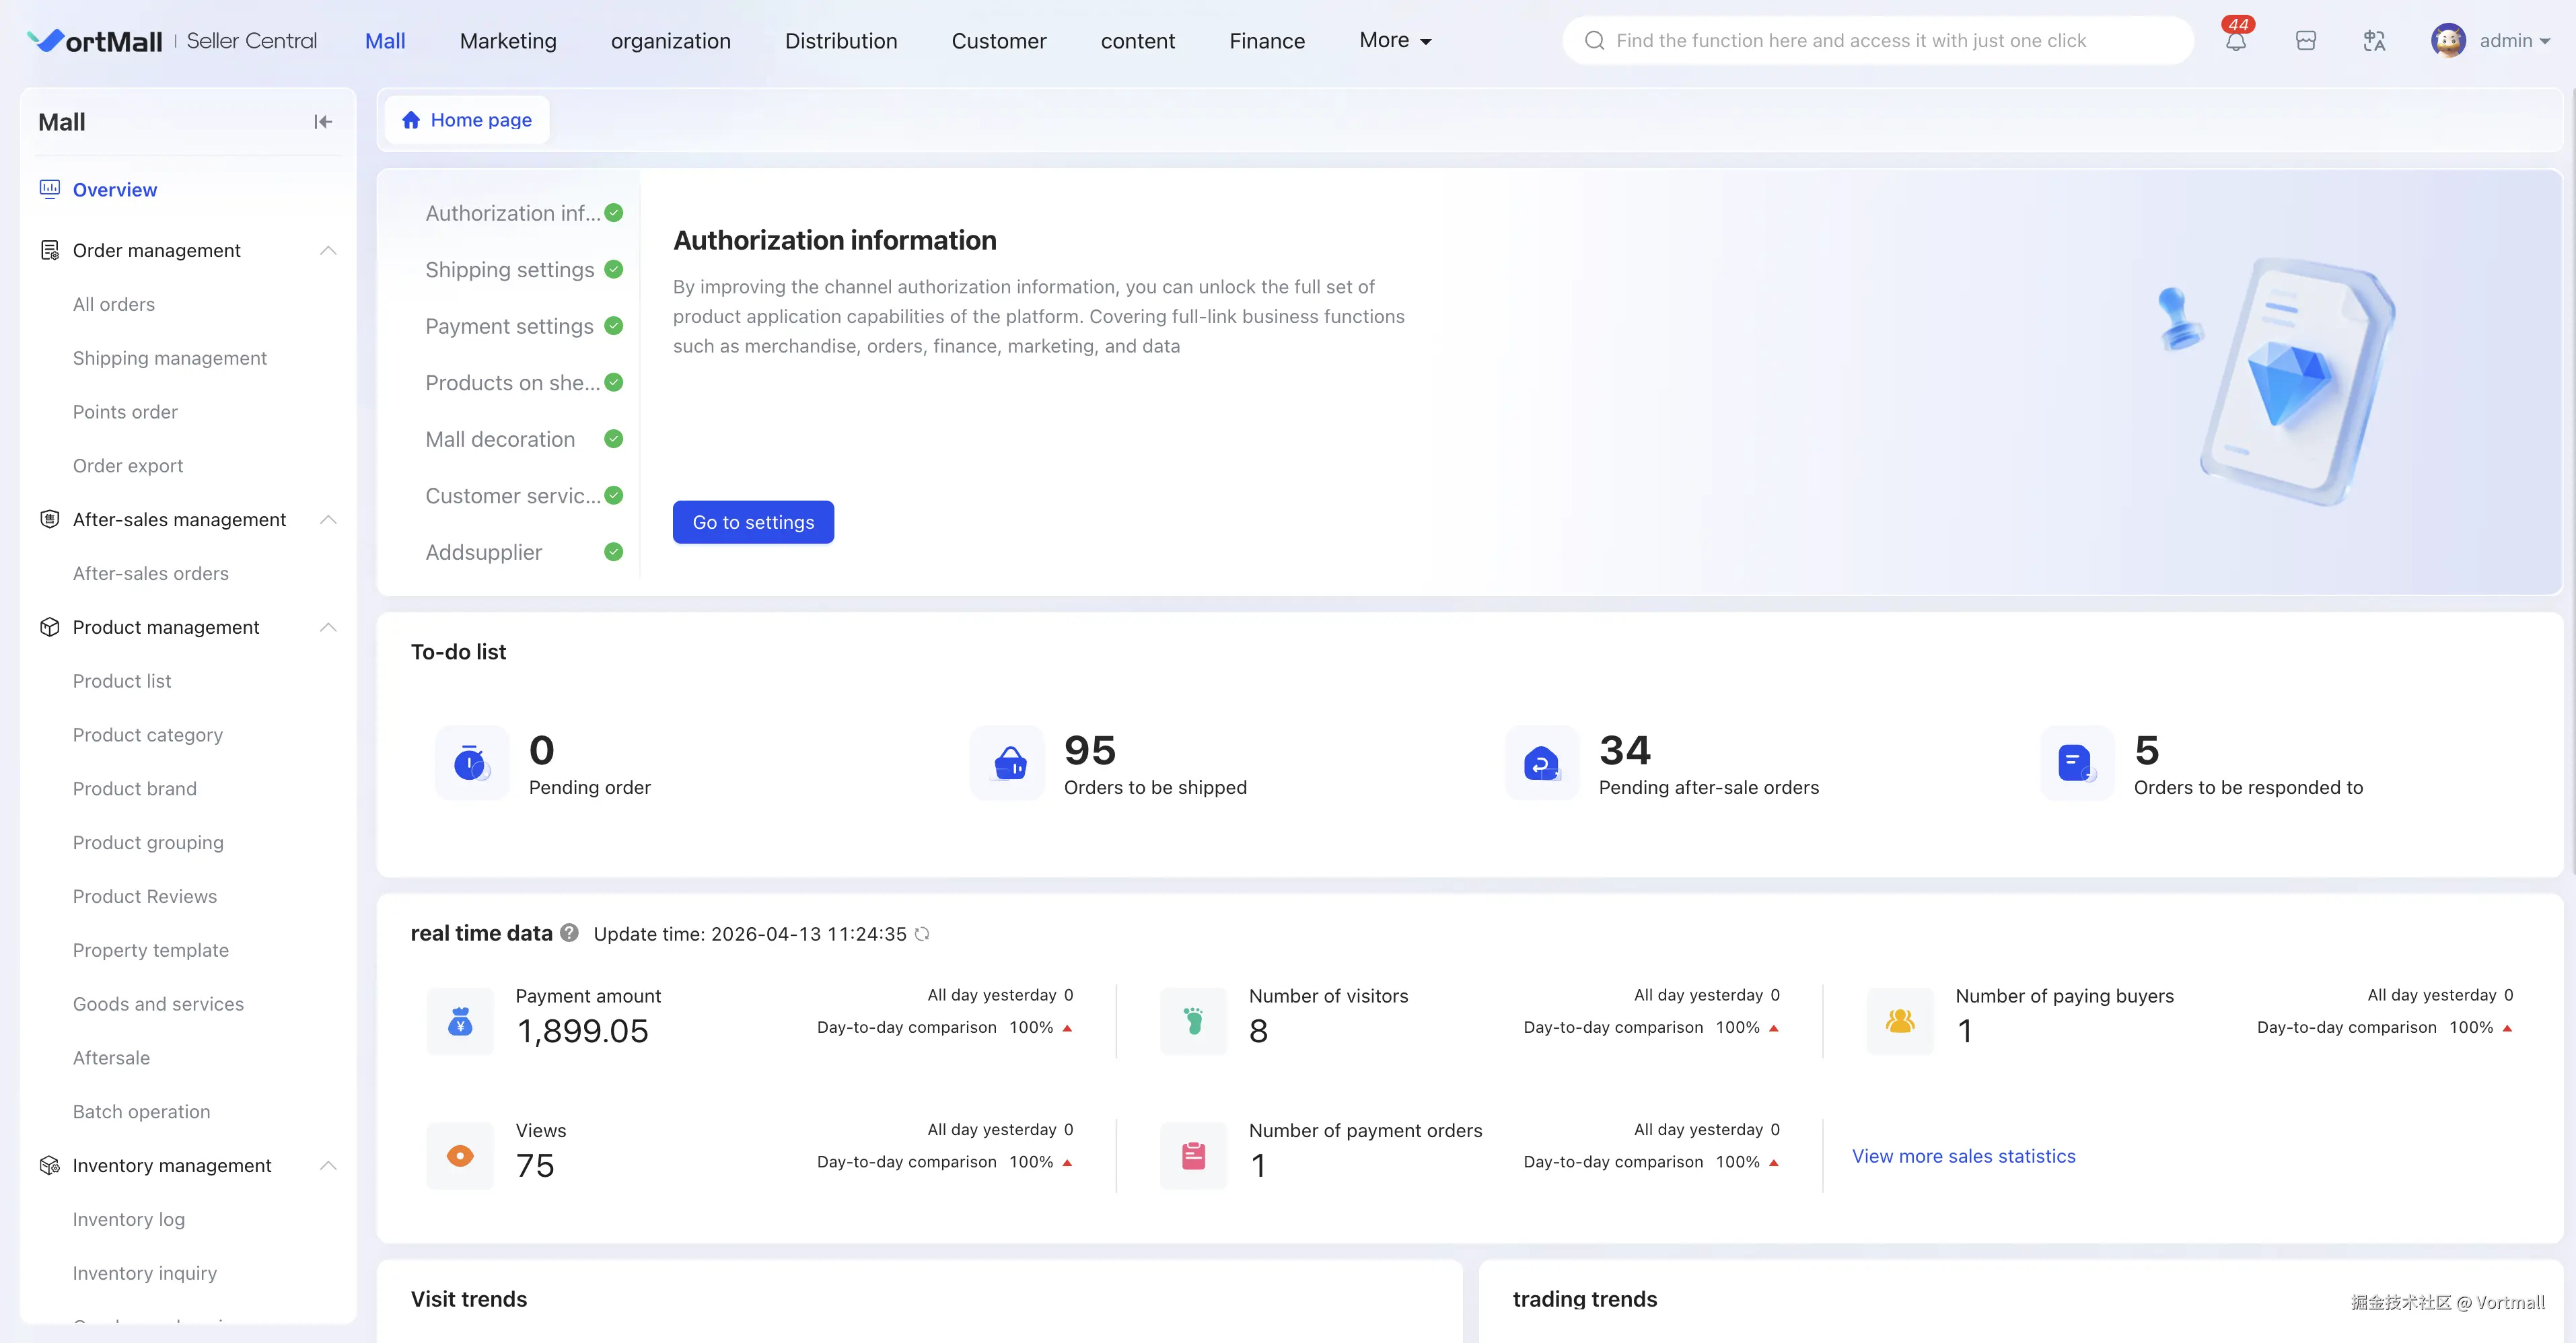
Task: Click the language translate icon
Action: click(2374, 41)
